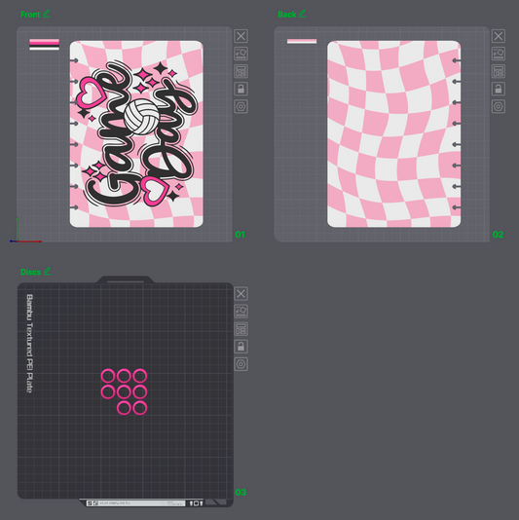The width and height of the screenshot is (519, 520).
Task: Auto-orient objects on the Discs plate
Action: click(241, 311)
